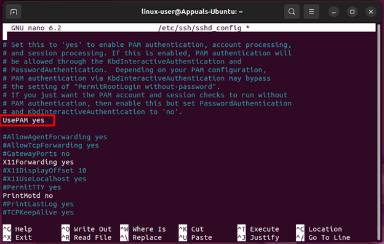
Task: Place cursor on X11Forwarding yes line
Action: pos(38,162)
